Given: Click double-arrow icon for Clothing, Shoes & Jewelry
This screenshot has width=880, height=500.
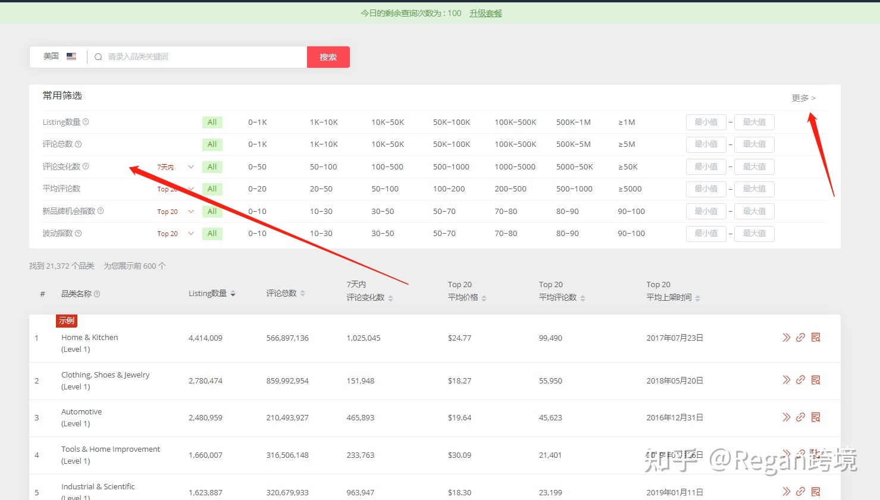Looking at the screenshot, I should [x=786, y=380].
